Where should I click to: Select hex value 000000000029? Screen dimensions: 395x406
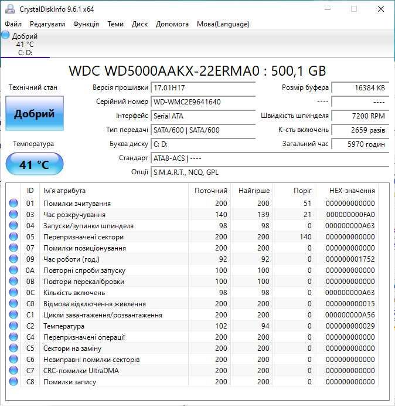[x=350, y=326]
